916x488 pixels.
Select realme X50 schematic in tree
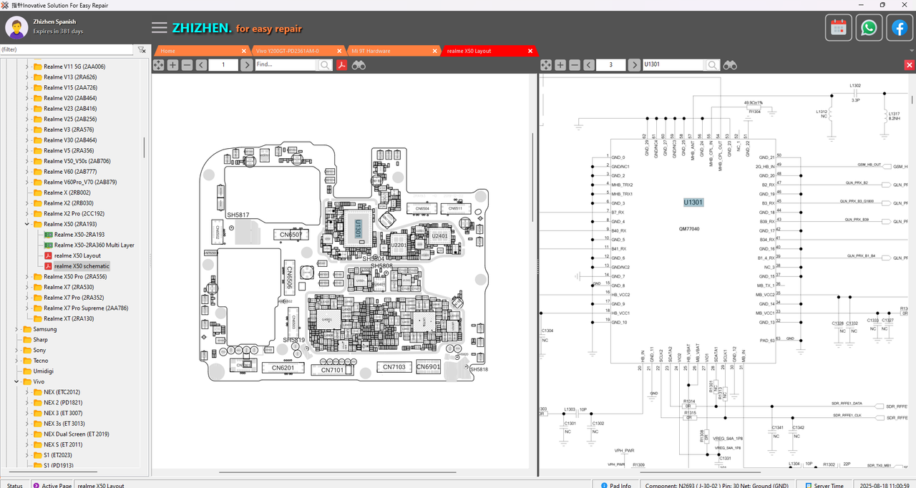pos(82,266)
